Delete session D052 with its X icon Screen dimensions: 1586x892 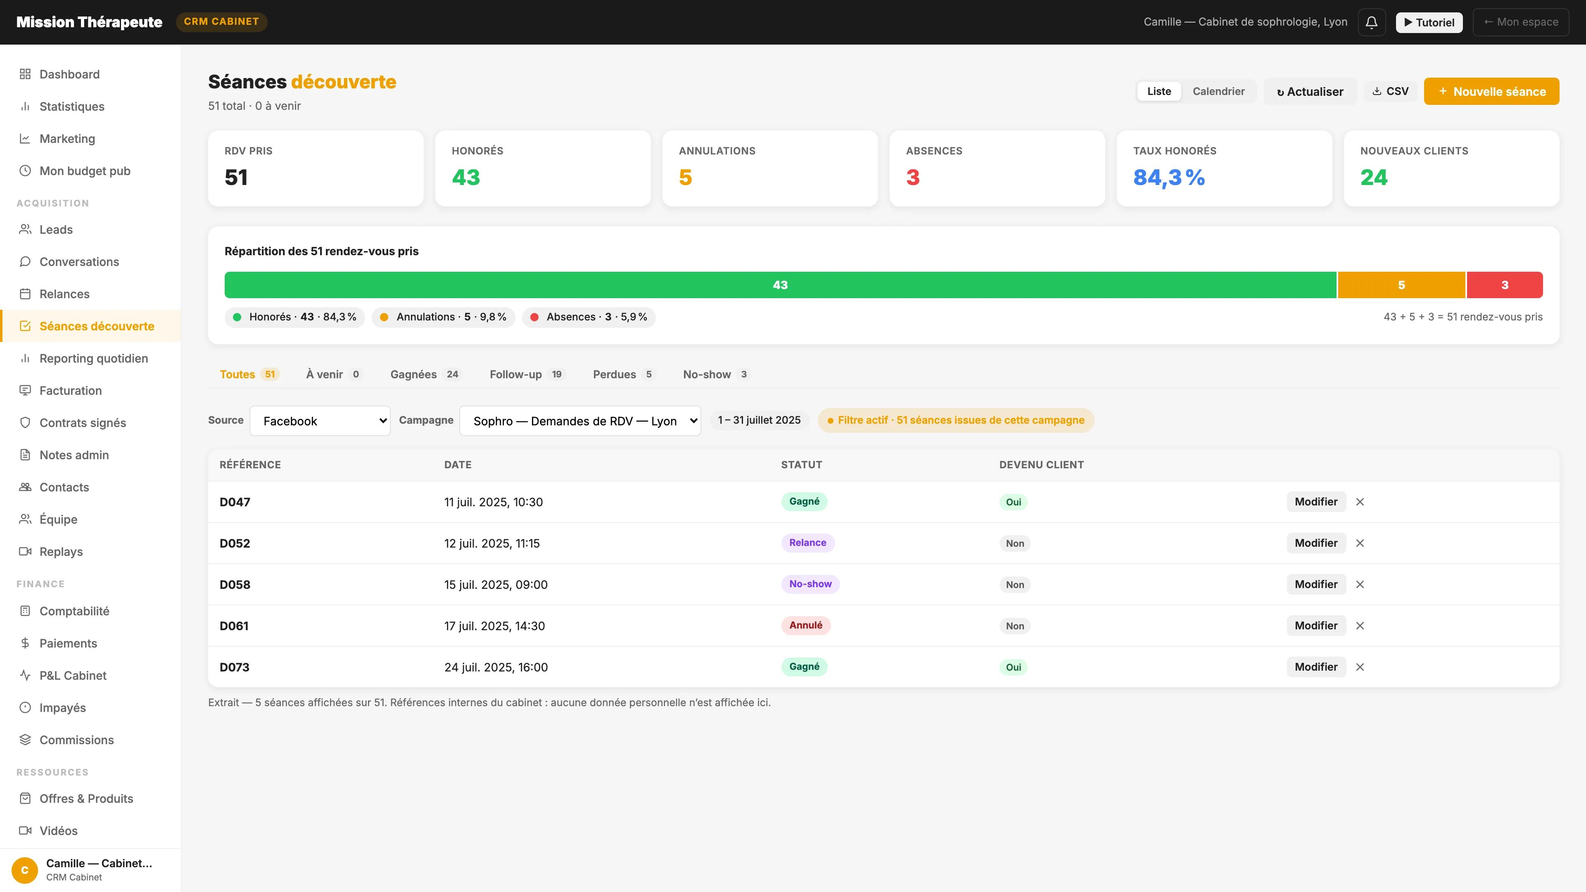click(1360, 543)
